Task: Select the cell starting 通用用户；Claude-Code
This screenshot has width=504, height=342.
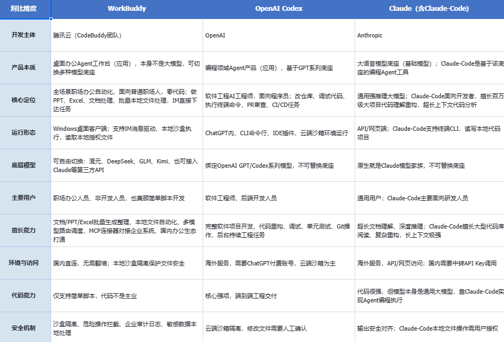Action: click(430, 198)
